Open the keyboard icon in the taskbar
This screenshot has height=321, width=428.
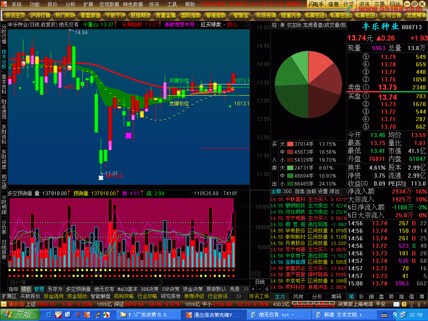[385, 315]
